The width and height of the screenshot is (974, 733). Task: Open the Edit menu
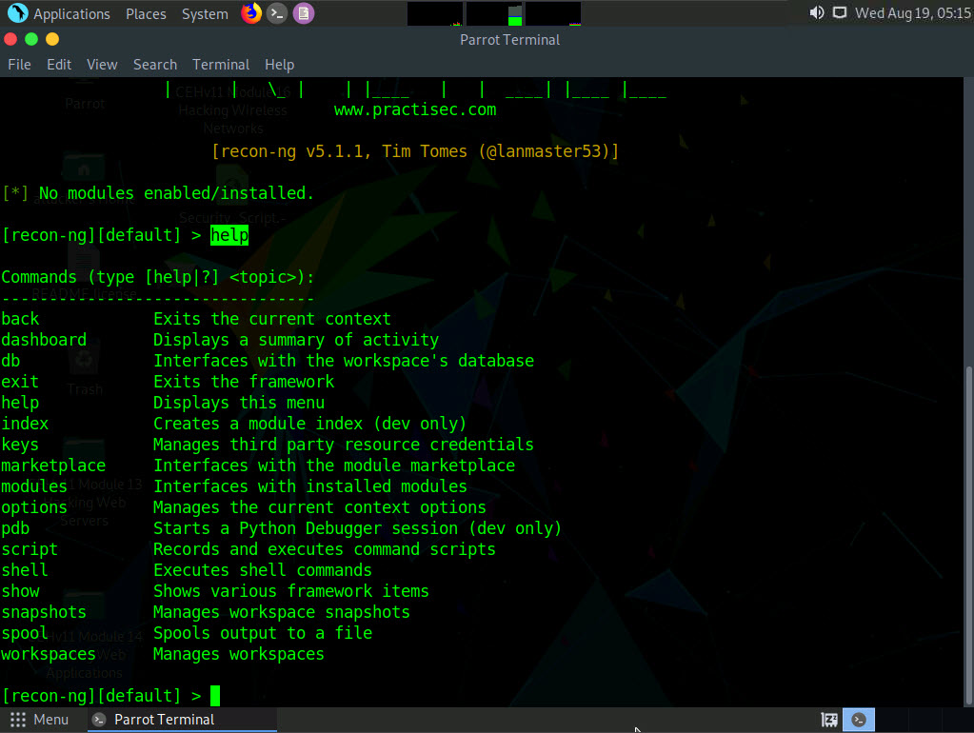[59, 65]
